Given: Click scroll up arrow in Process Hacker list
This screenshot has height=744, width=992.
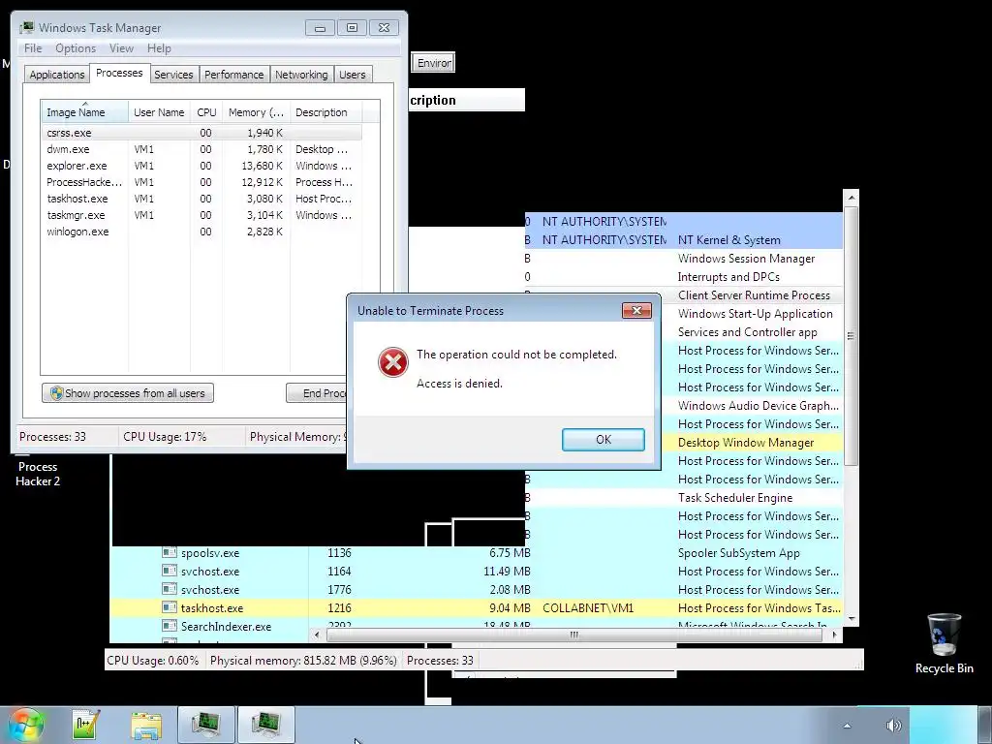Looking at the screenshot, I should coord(851,198).
